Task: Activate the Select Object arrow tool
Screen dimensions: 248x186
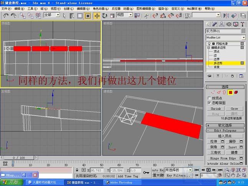Action: click(x=64, y=16)
